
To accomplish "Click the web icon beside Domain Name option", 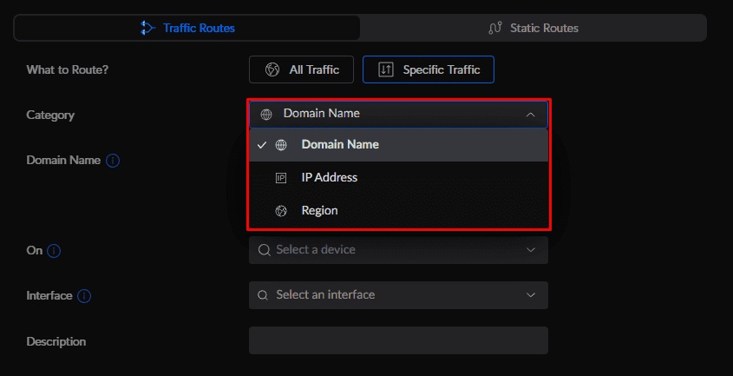I will click(281, 145).
